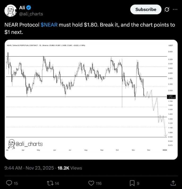Click the Grok icon beside Subscribe
The height and width of the screenshot is (189, 182).
[167, 10]
